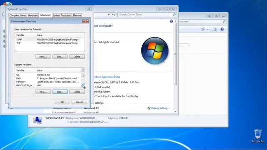The width and height of the screenshot is (267, 150).
Task: Open the Recycle Bin on desktop
Action: click(x=258, y=136)
